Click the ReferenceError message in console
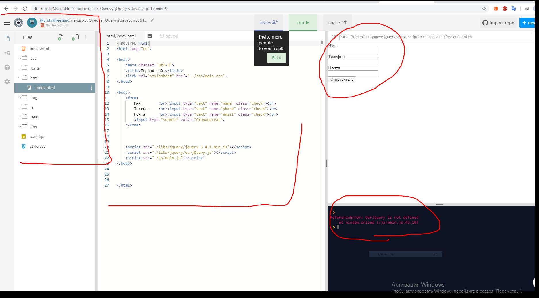 374,220
